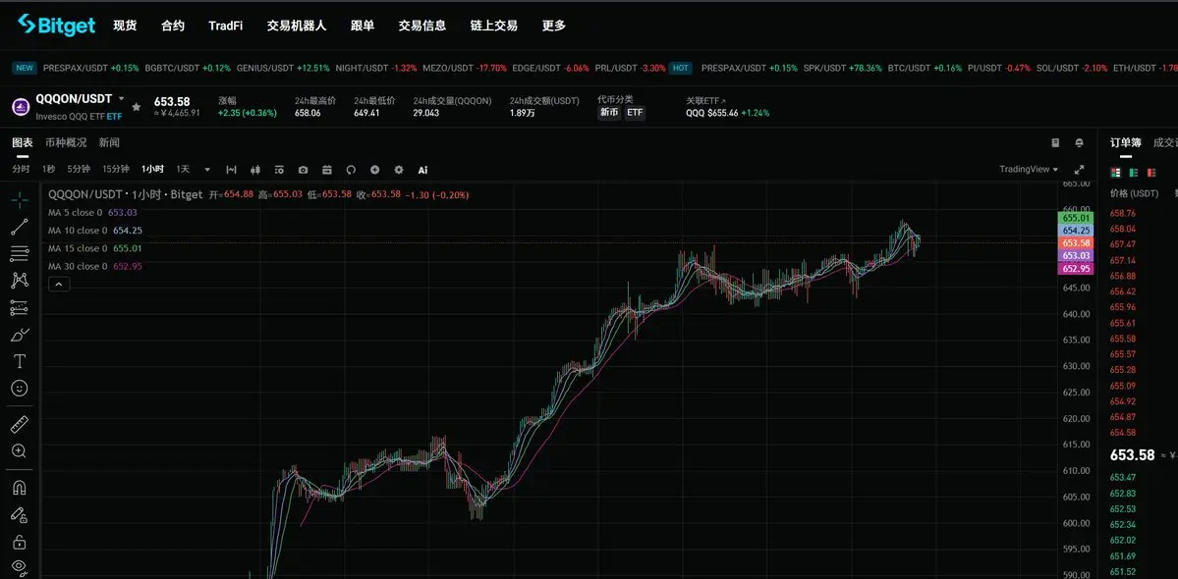Open the Ai analysis button
Viewport: 1178px width, 579px height.
[x=423, y=170]
